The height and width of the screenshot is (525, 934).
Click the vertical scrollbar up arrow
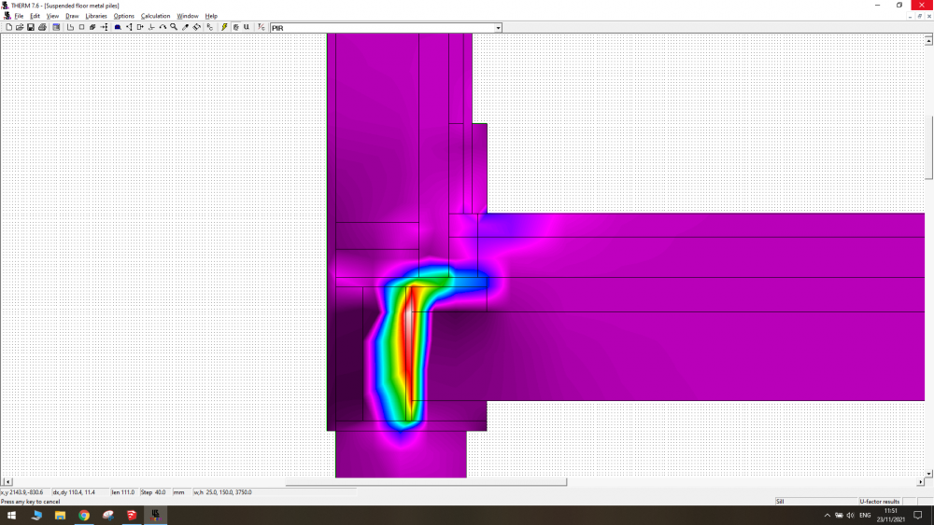point(928,40)
